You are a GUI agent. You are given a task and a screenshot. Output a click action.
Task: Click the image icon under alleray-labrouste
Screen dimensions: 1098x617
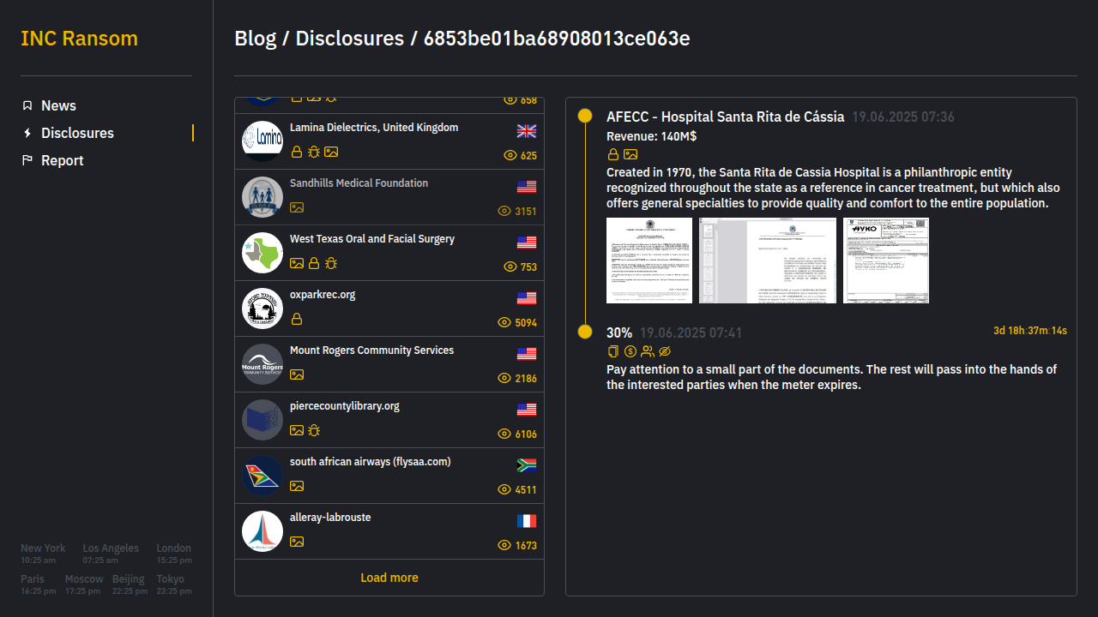[297, 542]
